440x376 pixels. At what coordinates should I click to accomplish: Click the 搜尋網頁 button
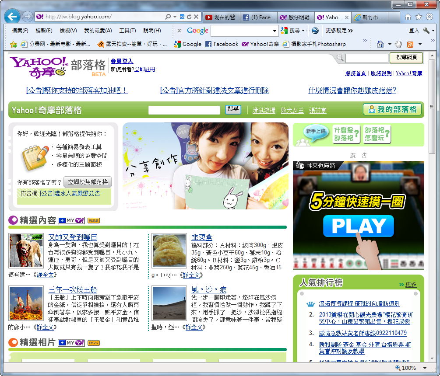pos(406,58)
